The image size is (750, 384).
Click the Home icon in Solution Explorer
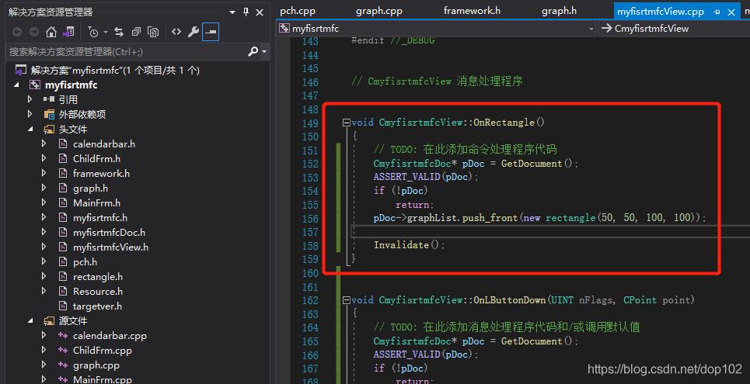[51, 32]
